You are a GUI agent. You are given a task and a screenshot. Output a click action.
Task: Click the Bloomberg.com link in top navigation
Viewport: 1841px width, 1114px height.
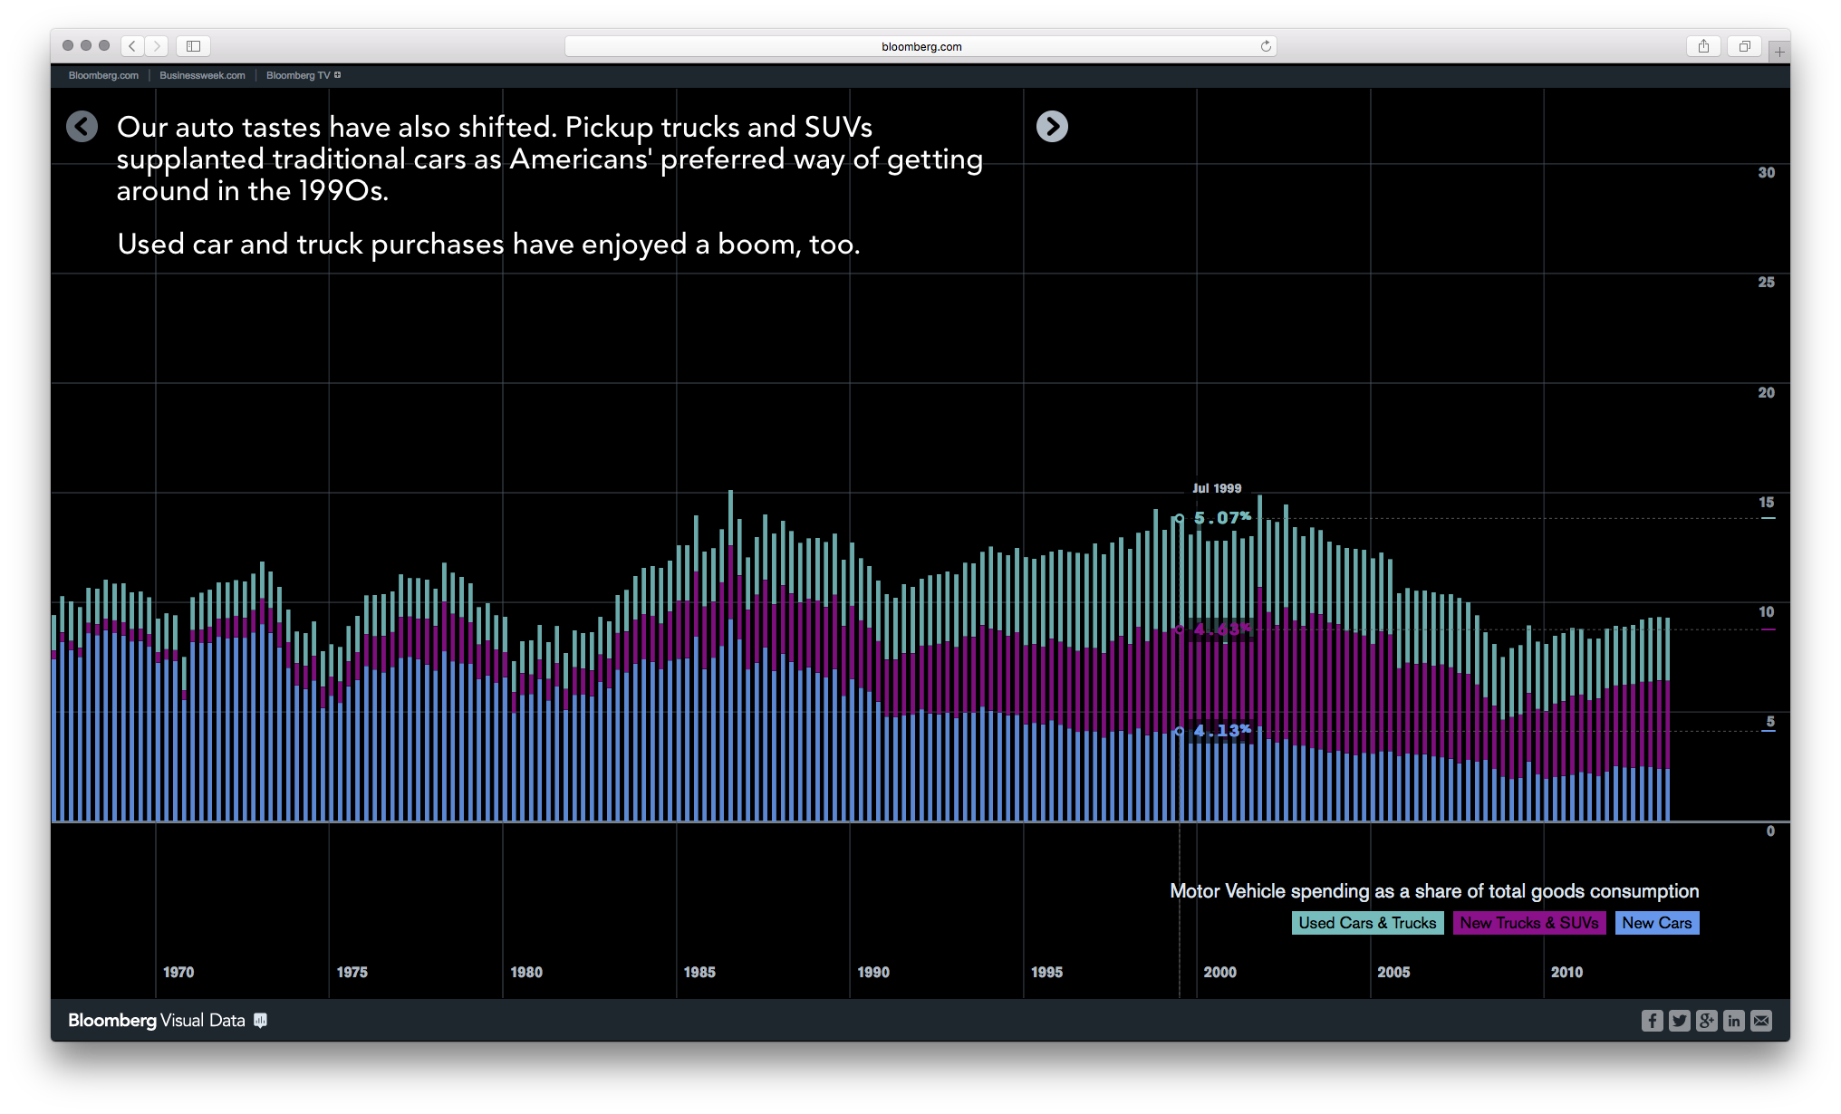click(101, 76)
